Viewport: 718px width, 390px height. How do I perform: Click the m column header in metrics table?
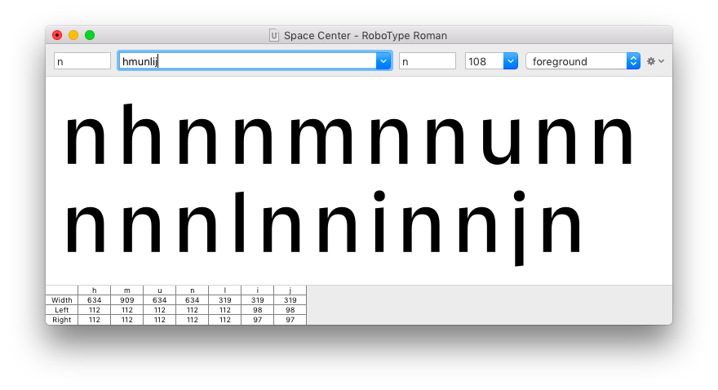pyautogui.click(x=126, y=290)
